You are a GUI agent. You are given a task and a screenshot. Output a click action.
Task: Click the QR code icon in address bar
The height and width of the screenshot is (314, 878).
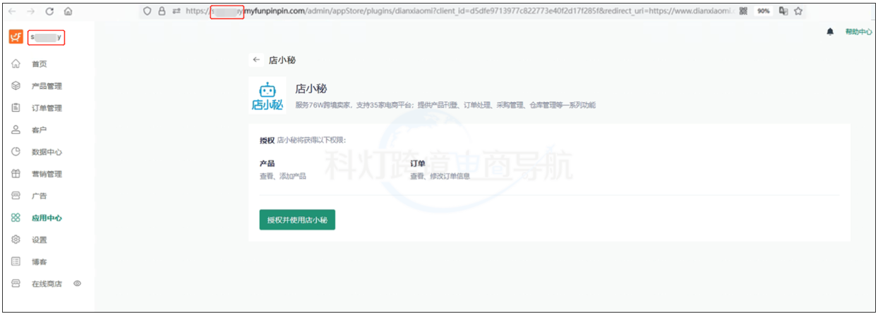click(x=743, y=11)
